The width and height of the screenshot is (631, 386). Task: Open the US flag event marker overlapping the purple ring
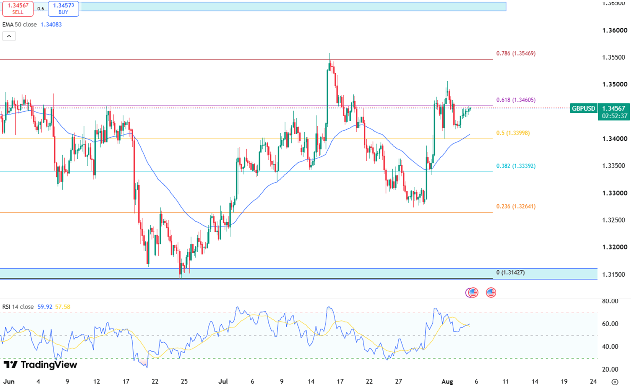click(473, 292)
